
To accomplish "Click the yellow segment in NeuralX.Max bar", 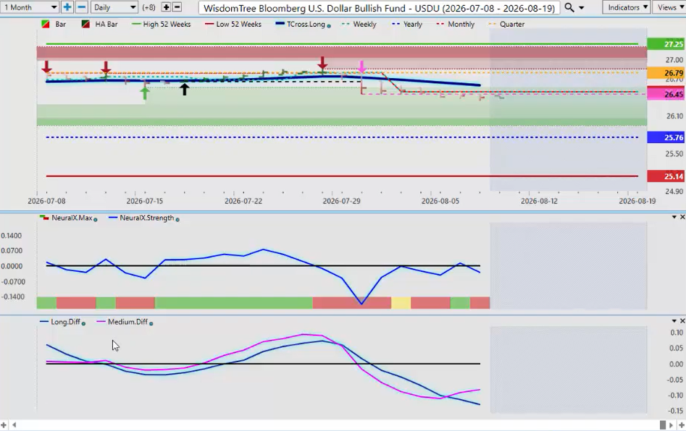I will click(401, 302).
